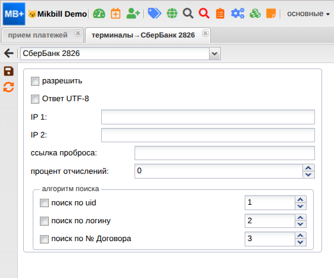Close the терминалы СберБанк 2826 tab
Image resolution: width=334 pixels, height=278 pixels.
(205, 33)
